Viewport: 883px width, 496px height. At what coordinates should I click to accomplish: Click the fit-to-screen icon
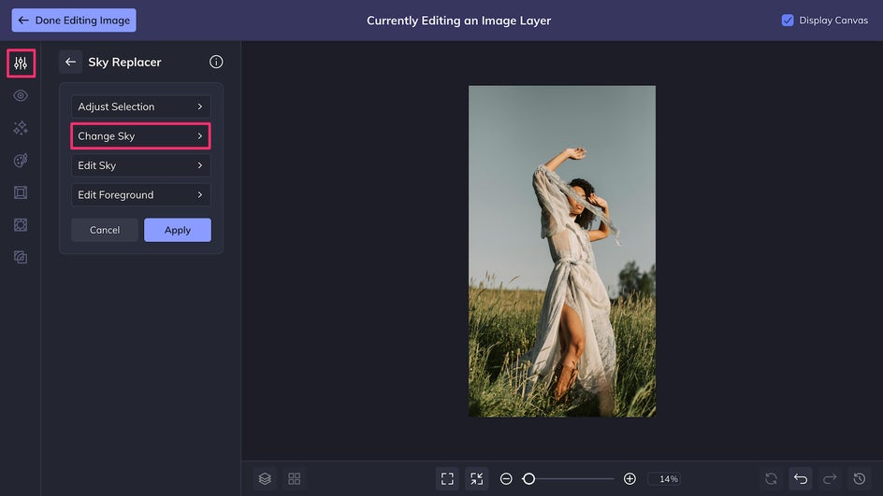tap(447, 478)
